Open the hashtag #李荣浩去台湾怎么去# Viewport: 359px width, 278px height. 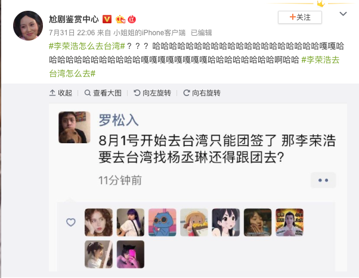(x=194, y=67)
